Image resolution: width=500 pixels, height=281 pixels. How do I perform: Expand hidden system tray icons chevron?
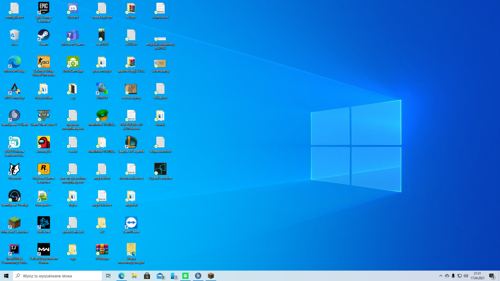point(440,276)
